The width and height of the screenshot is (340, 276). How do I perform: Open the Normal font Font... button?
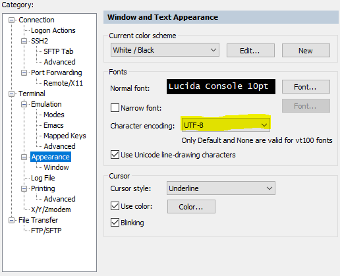click(x=306, y=87)
